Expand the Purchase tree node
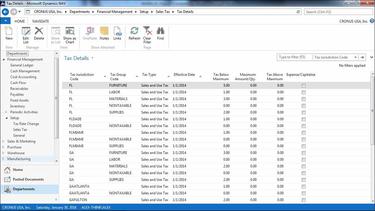375x211 pixels. (x=3, y=147)
